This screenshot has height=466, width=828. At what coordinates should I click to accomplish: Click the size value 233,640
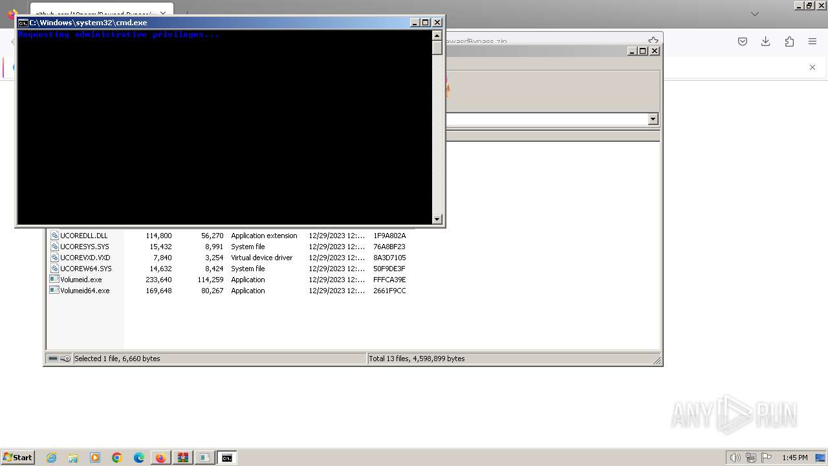(158, 280)
